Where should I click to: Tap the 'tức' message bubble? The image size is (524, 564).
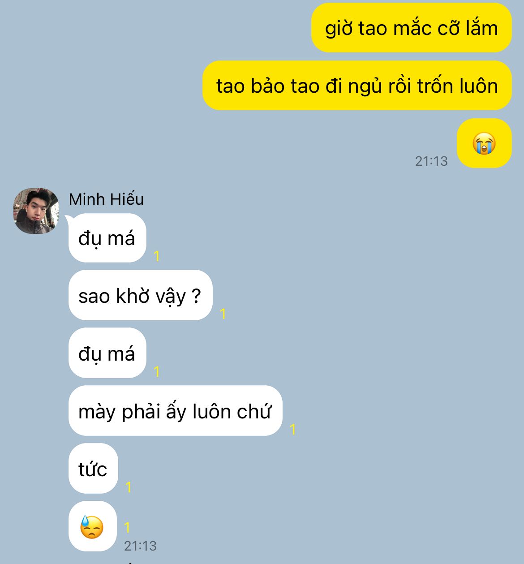click(93, 469)
